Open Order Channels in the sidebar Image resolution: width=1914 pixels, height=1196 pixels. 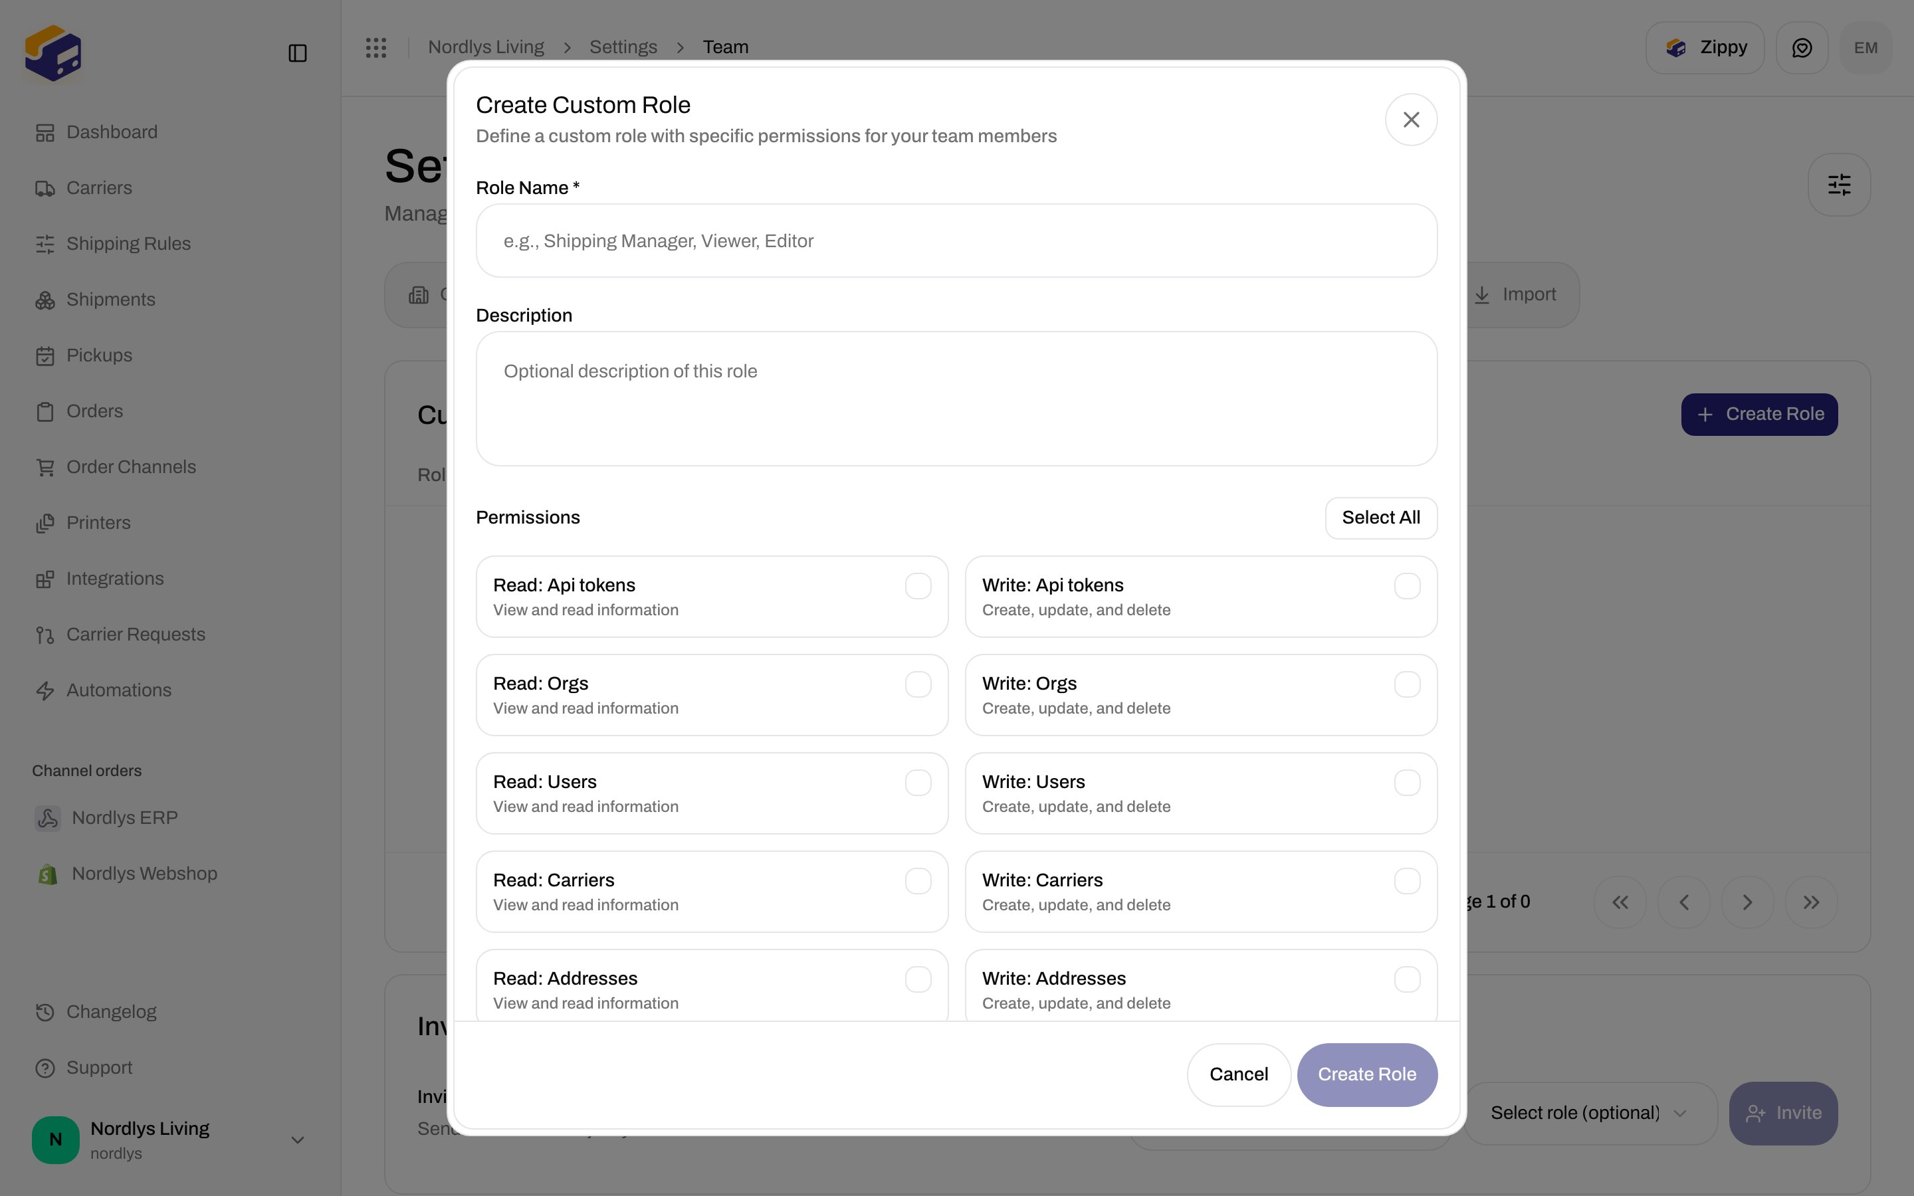pyautogui.click(x=169, y=468)
